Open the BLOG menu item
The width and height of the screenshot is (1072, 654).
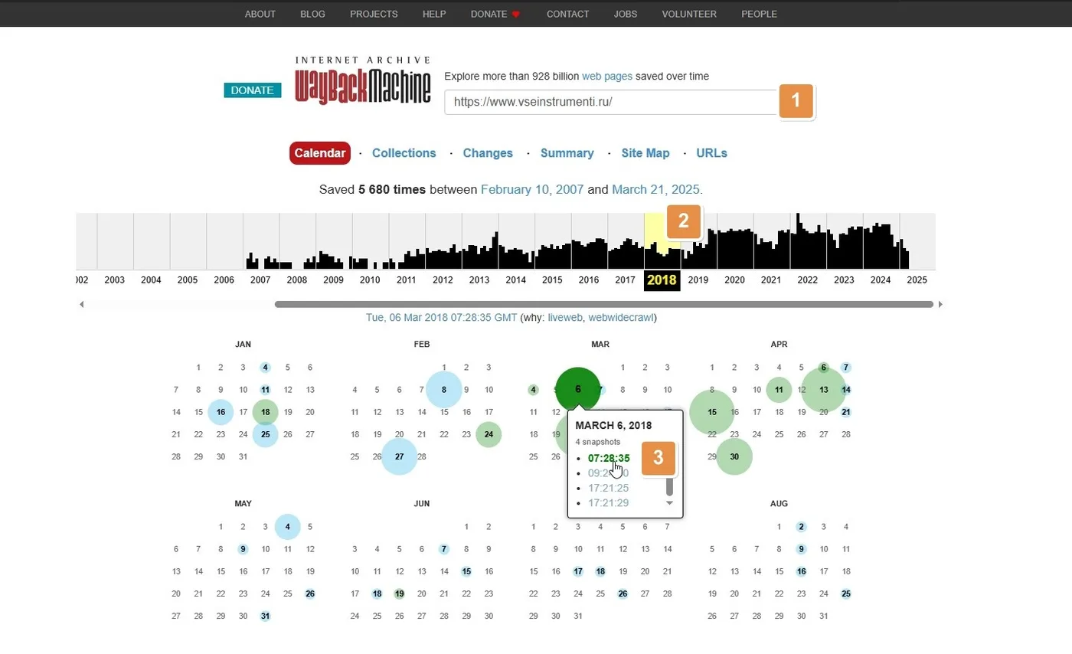coord(313,14)
